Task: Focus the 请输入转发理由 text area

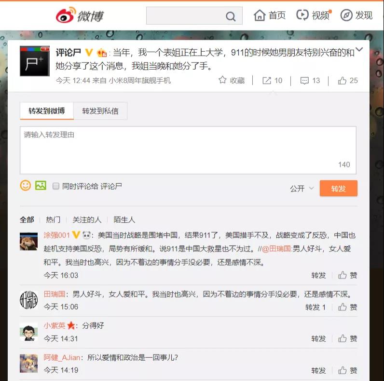Action: [x=188, y=150]
